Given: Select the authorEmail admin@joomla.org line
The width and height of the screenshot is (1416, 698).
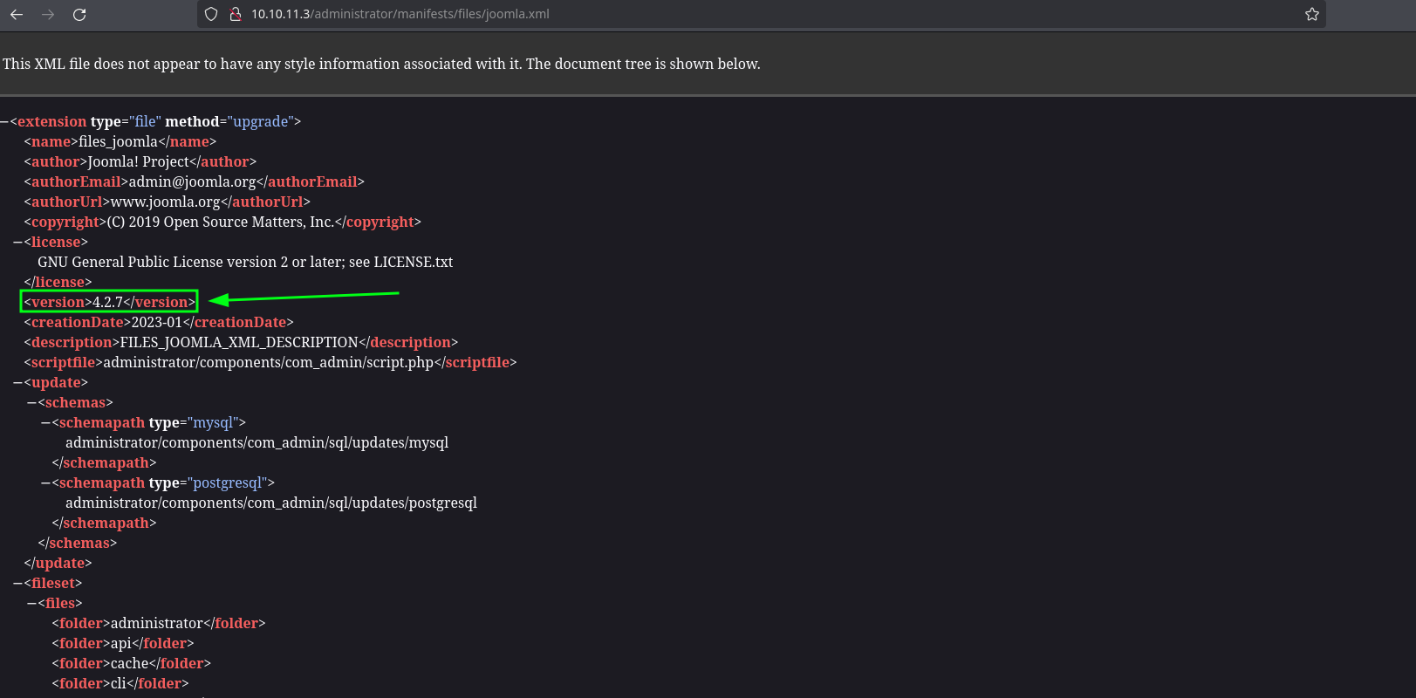Looking at the screenshot, I should pyautogui.click(x=195, y=181).
